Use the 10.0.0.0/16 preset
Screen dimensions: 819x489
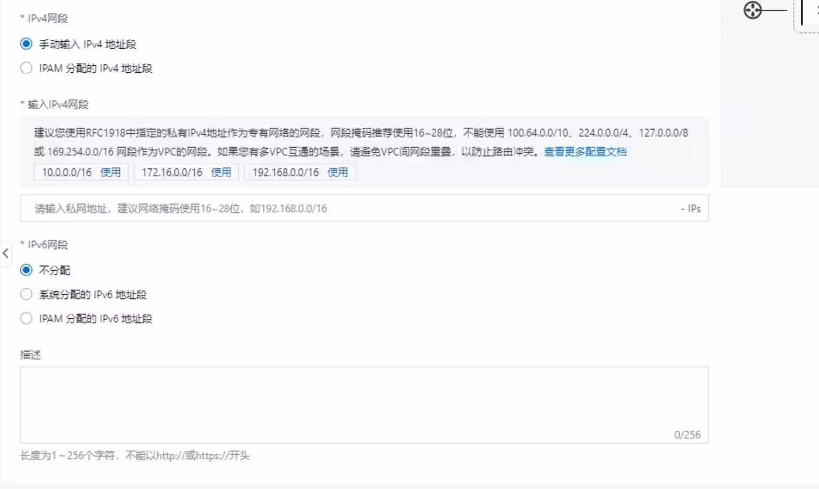point(110,172)
